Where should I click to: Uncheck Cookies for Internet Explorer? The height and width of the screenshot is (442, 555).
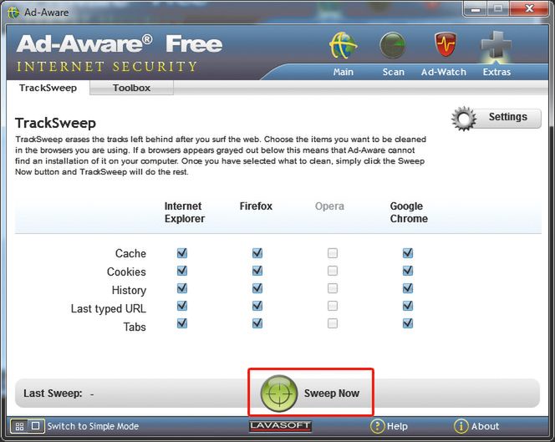(x=182, y=271)
